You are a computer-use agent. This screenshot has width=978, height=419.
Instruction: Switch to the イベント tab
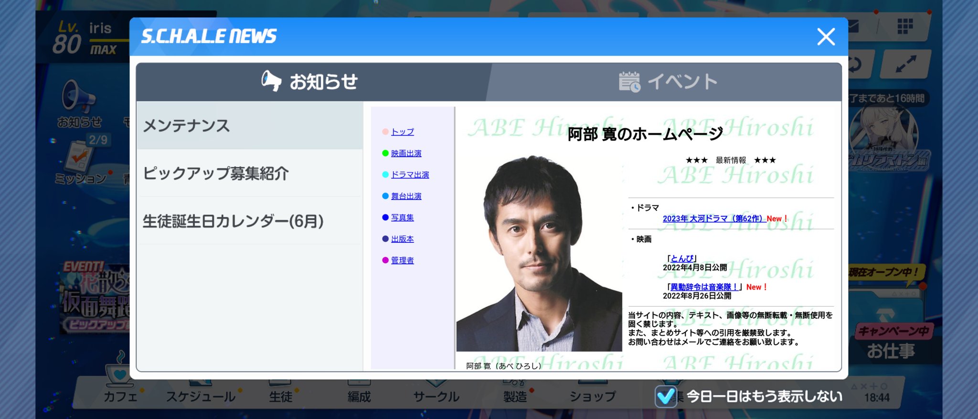coord(667,82)
